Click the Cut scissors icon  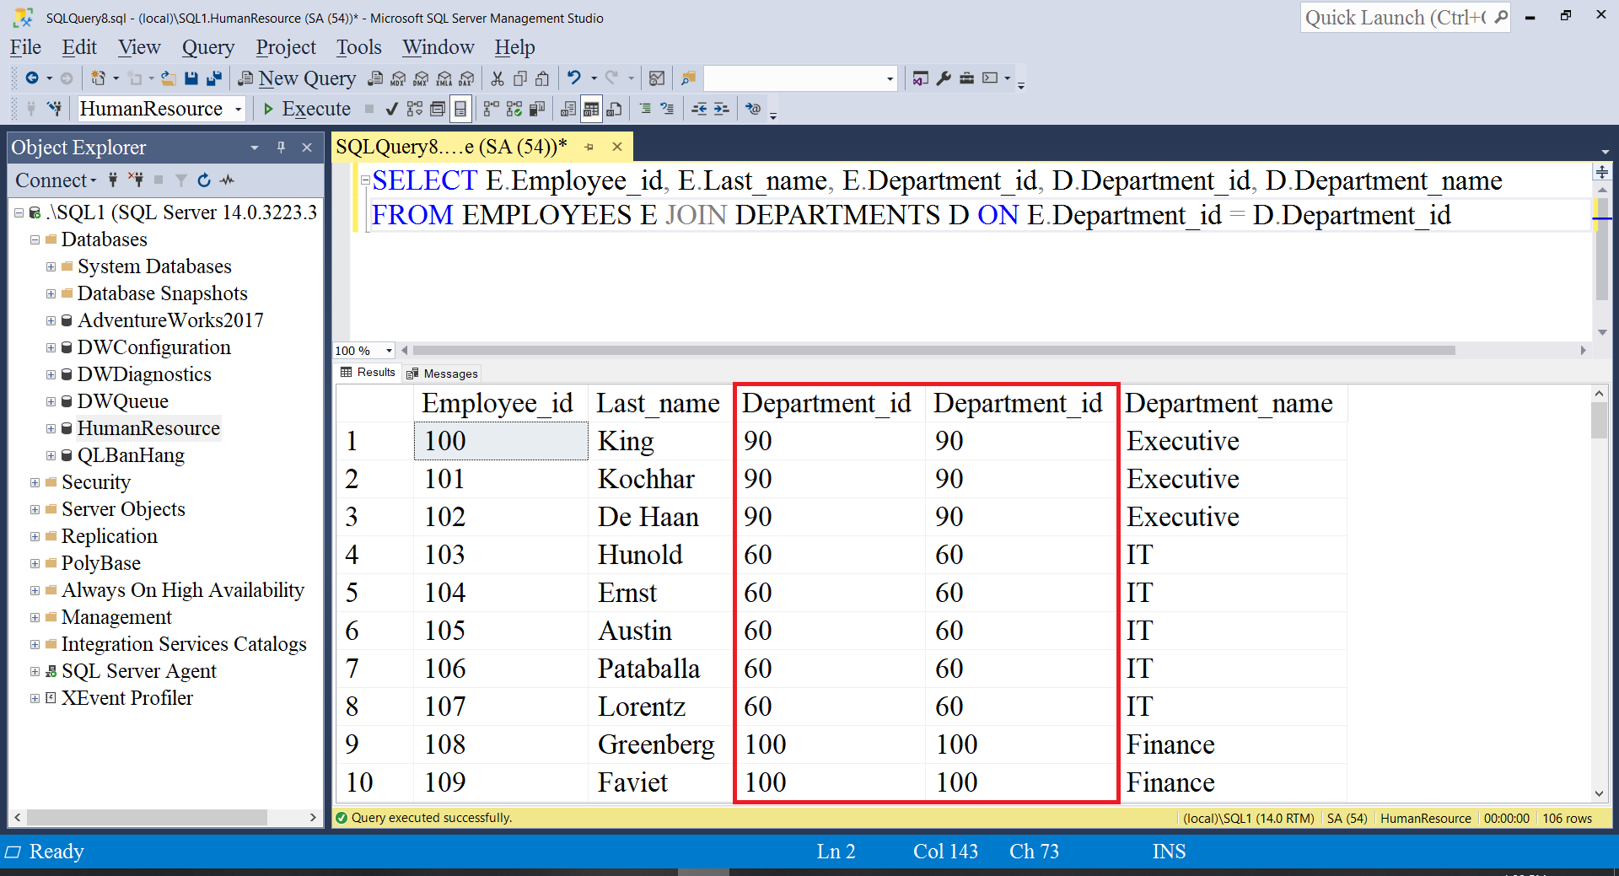coord(498,78)
